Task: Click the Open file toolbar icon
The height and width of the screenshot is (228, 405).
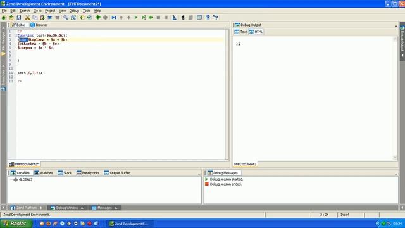Action: click(11, 18)
